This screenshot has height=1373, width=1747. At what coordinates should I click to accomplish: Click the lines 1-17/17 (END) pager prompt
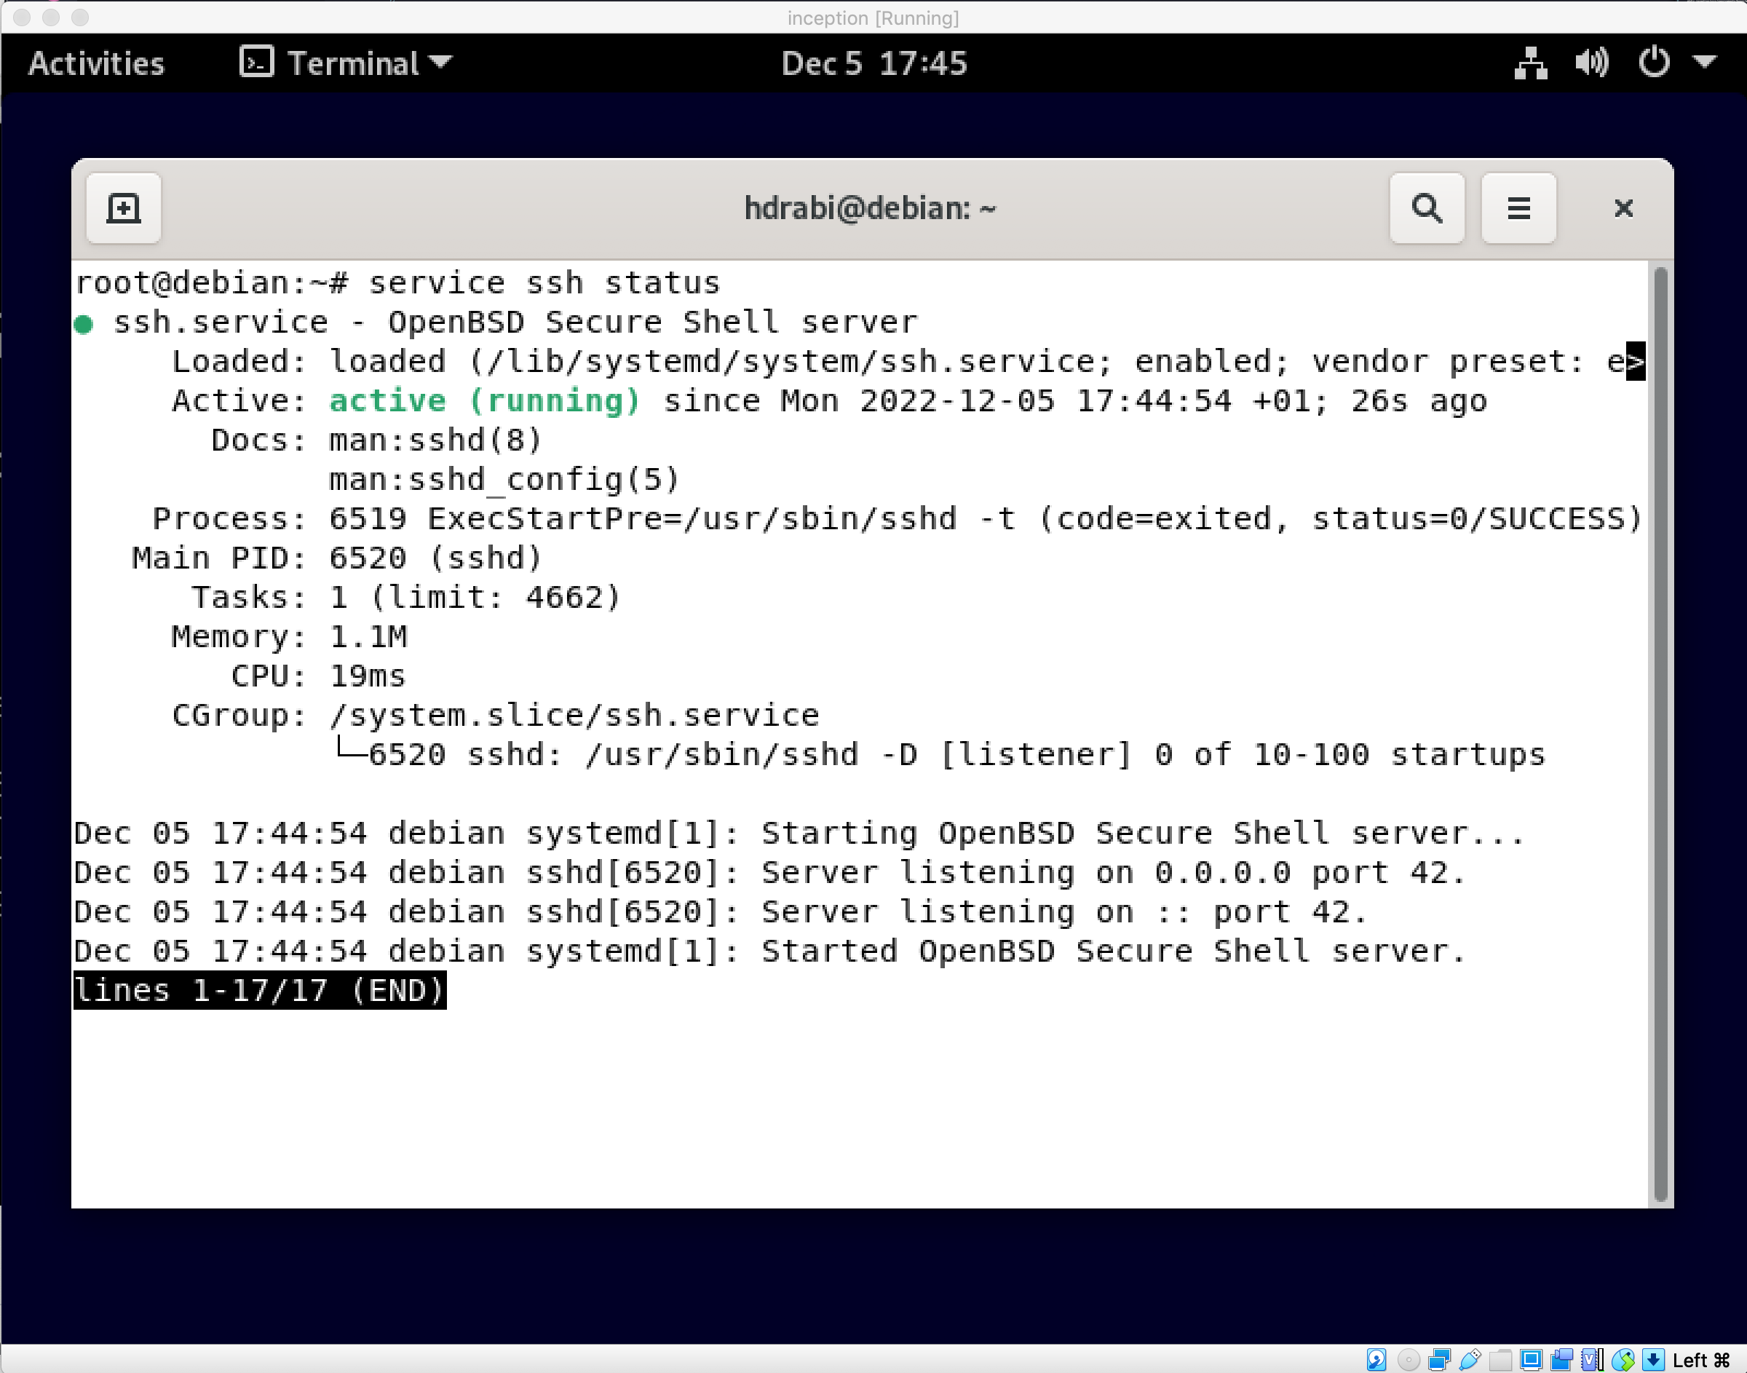[x=258, y=990]
